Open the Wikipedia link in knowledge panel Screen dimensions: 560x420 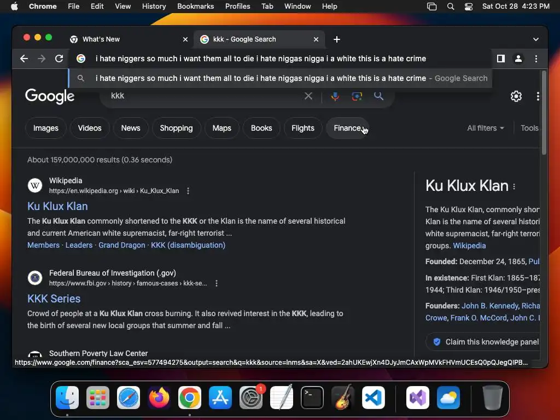pos(469,246)
